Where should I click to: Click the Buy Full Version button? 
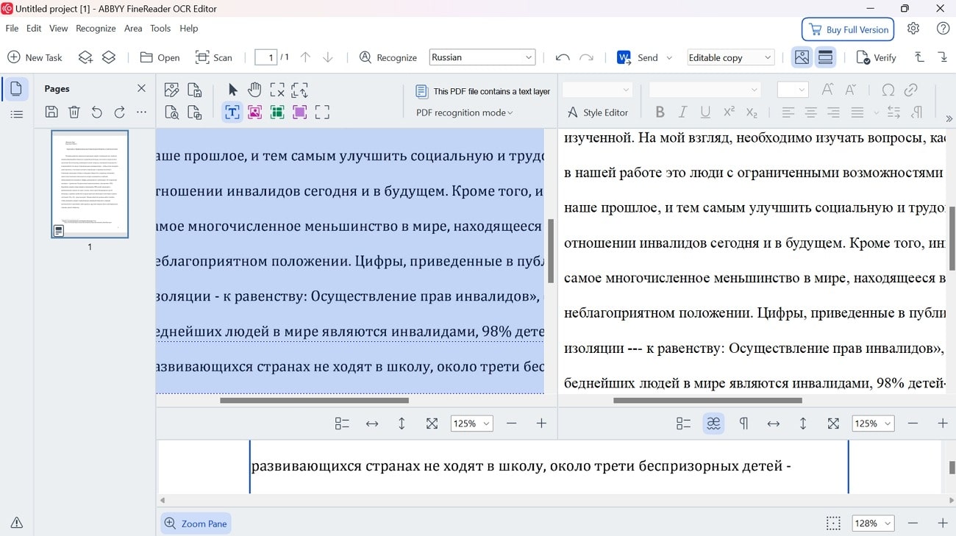pyautogui.click(x=848, y=29)
